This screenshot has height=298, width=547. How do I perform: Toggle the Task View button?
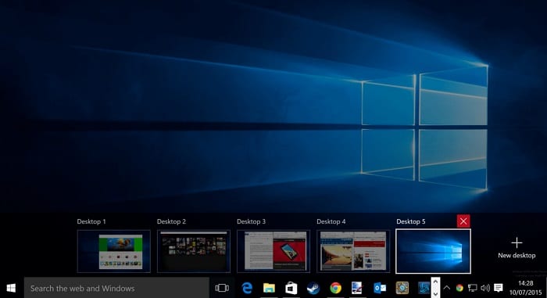(x=222, y=288)
